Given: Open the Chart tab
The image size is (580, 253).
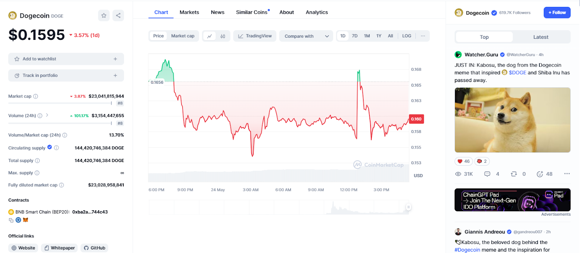Looking at the screenshot, I should tap(161, 12).
